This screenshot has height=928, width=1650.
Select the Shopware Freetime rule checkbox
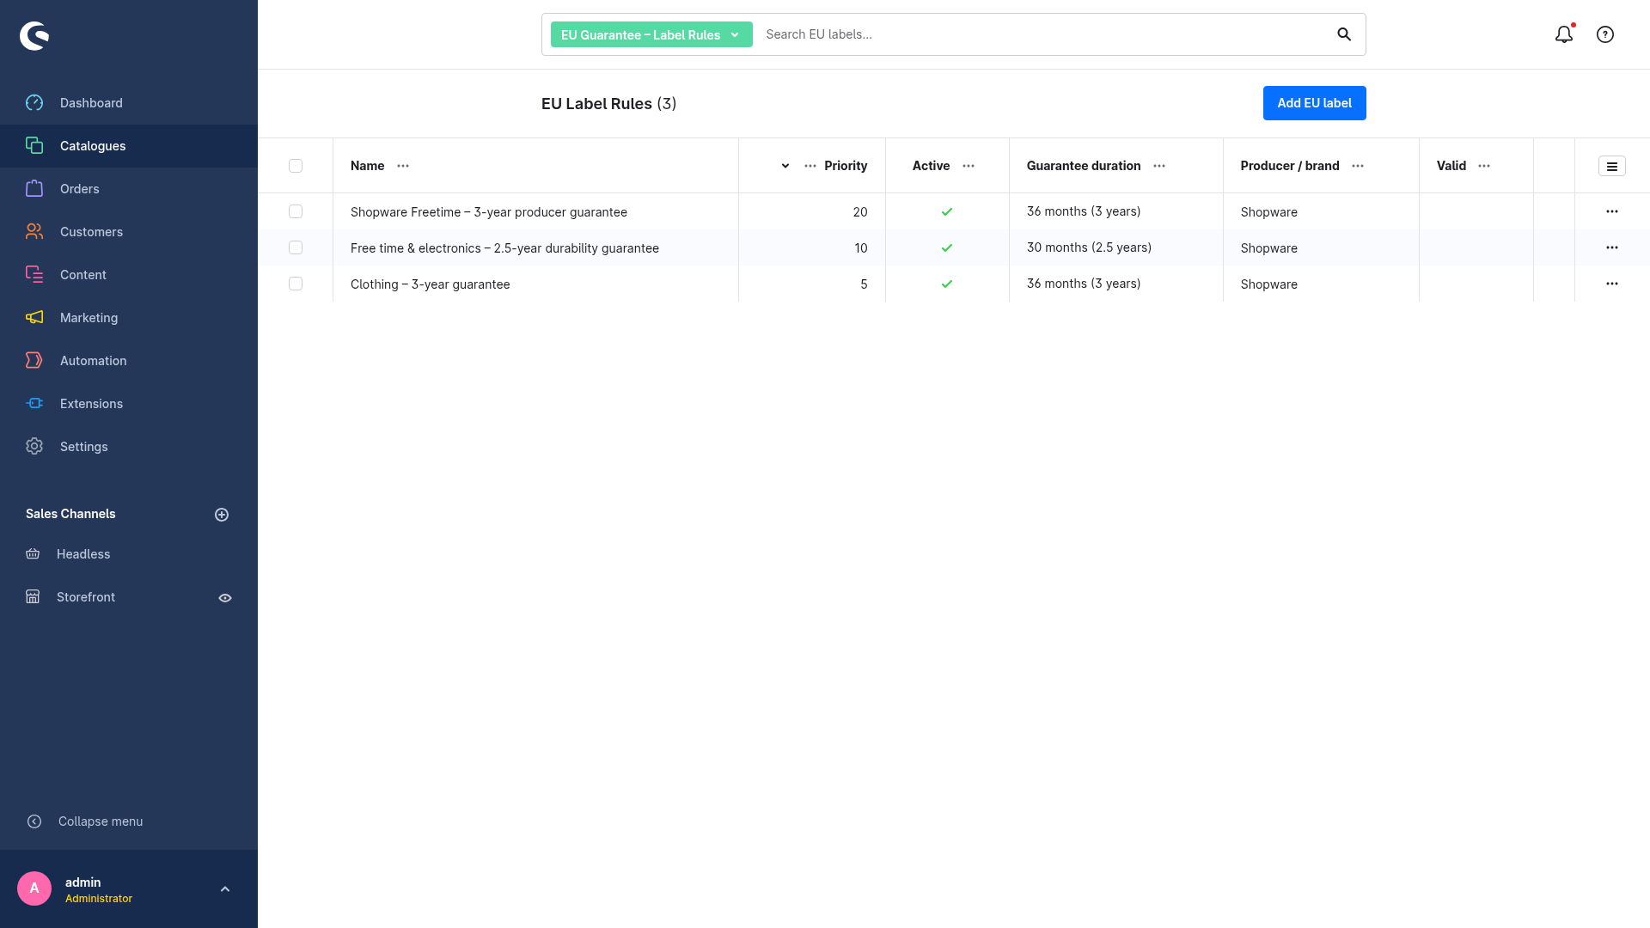pyautogui.click(x=296, y=211)
